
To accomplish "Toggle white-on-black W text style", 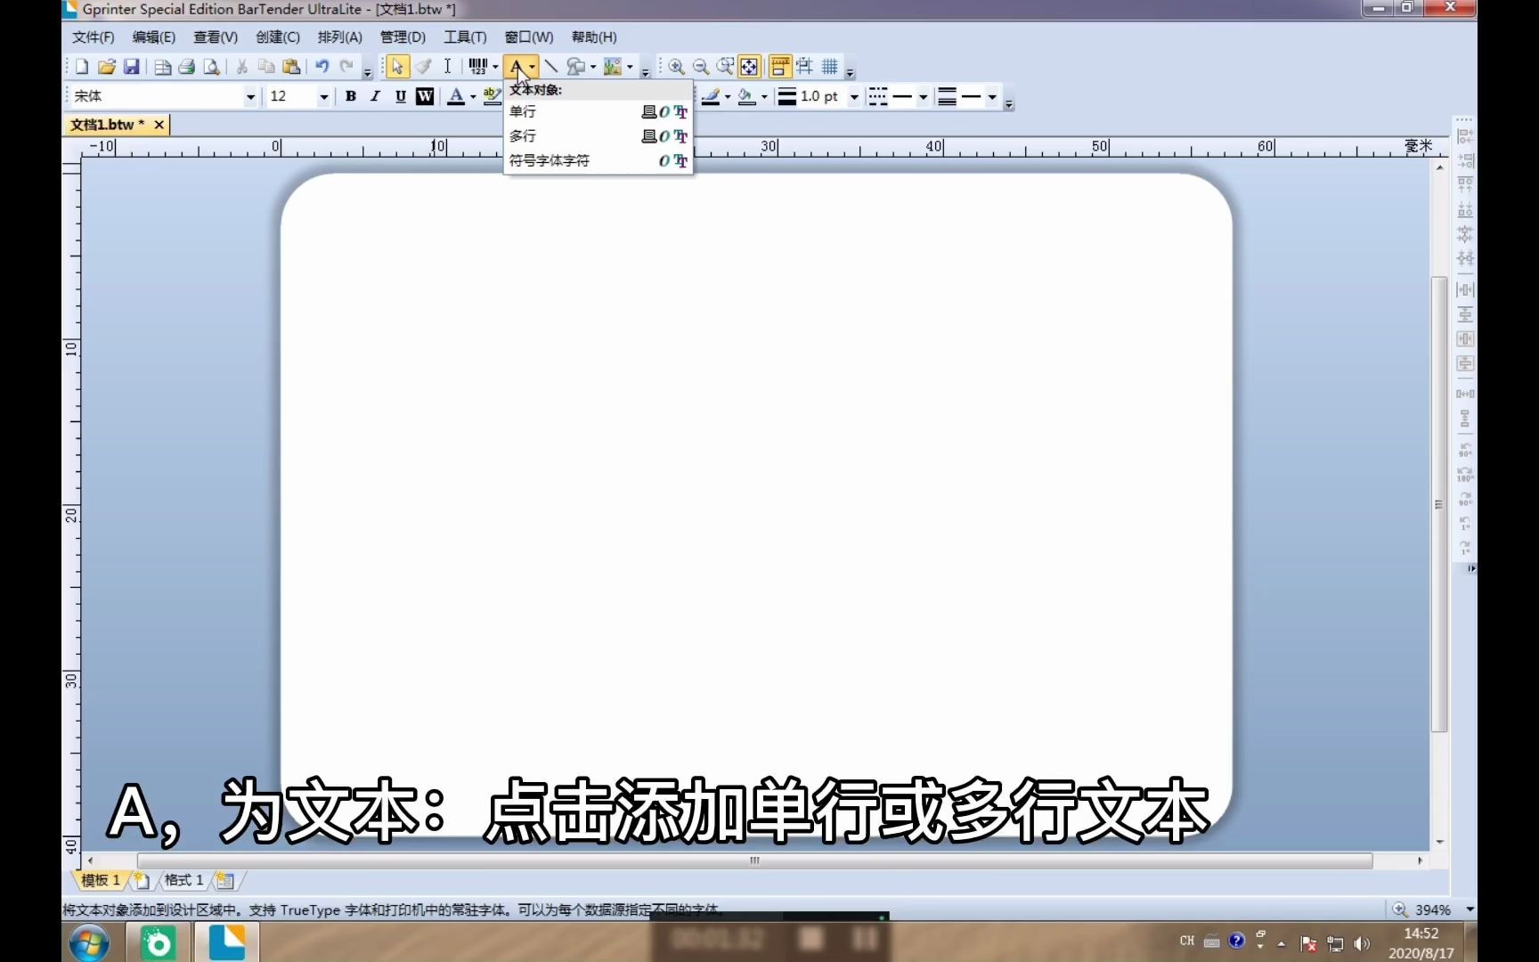I will 426,96.
